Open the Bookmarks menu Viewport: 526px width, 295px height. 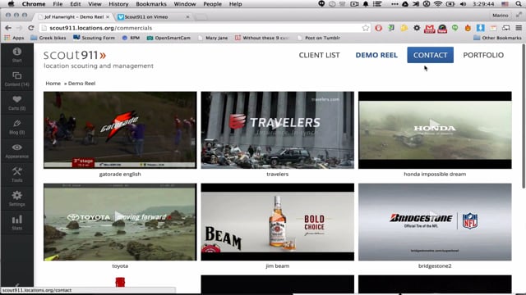pos(151,4)
